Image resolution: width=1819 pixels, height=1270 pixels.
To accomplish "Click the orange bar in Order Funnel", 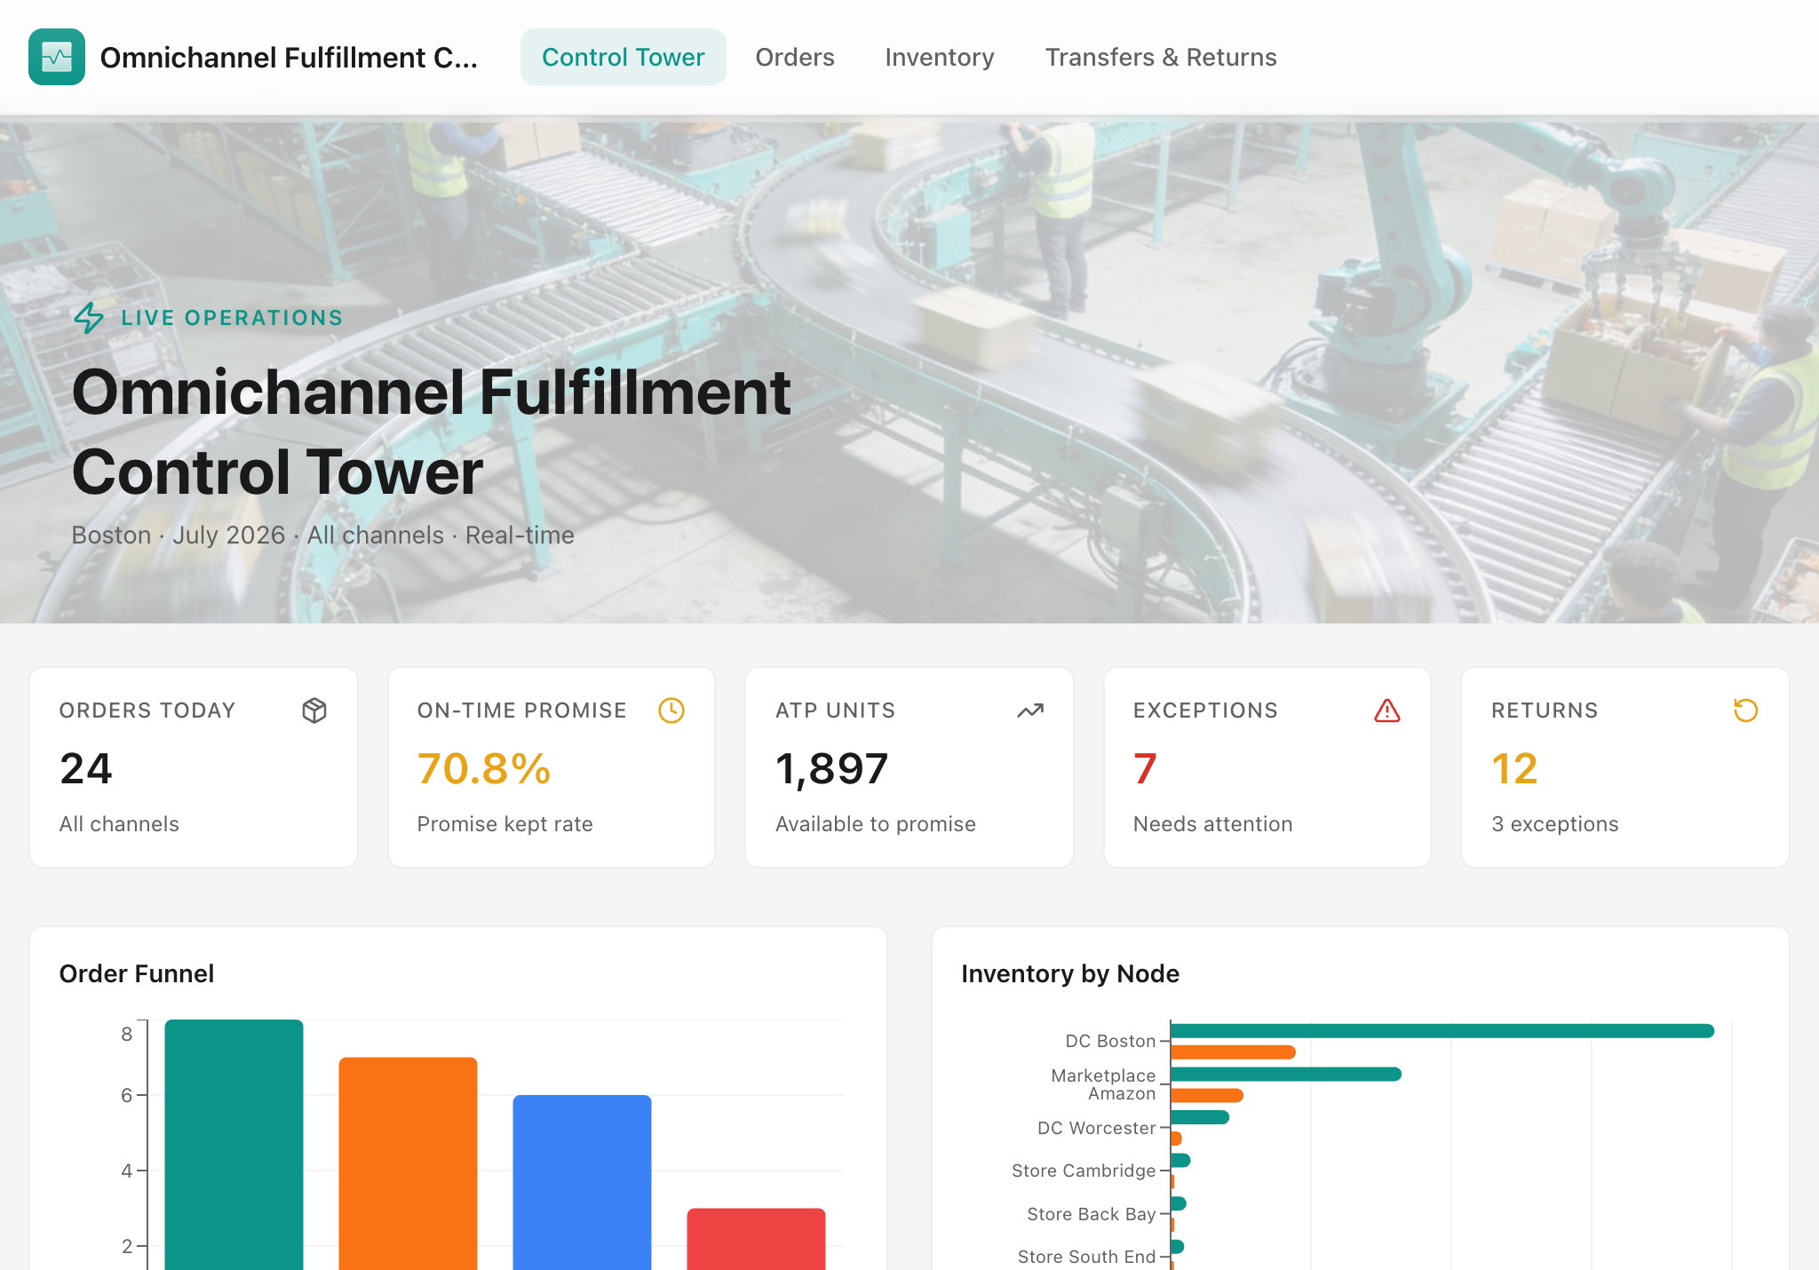I will point(409,1163).
